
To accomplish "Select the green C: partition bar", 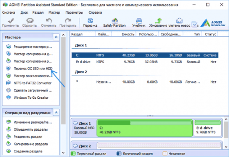I will point(145,128).
